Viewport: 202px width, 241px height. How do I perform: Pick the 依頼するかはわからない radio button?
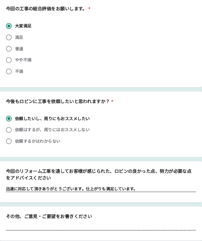(9, 141)
